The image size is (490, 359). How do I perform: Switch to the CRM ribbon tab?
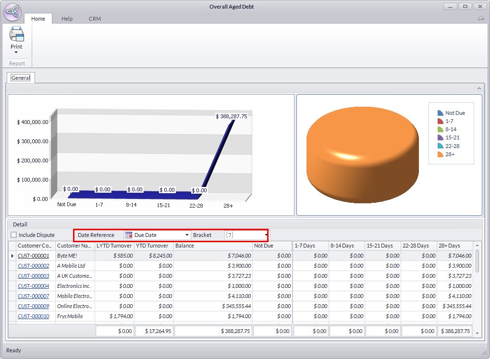[95, 19]
